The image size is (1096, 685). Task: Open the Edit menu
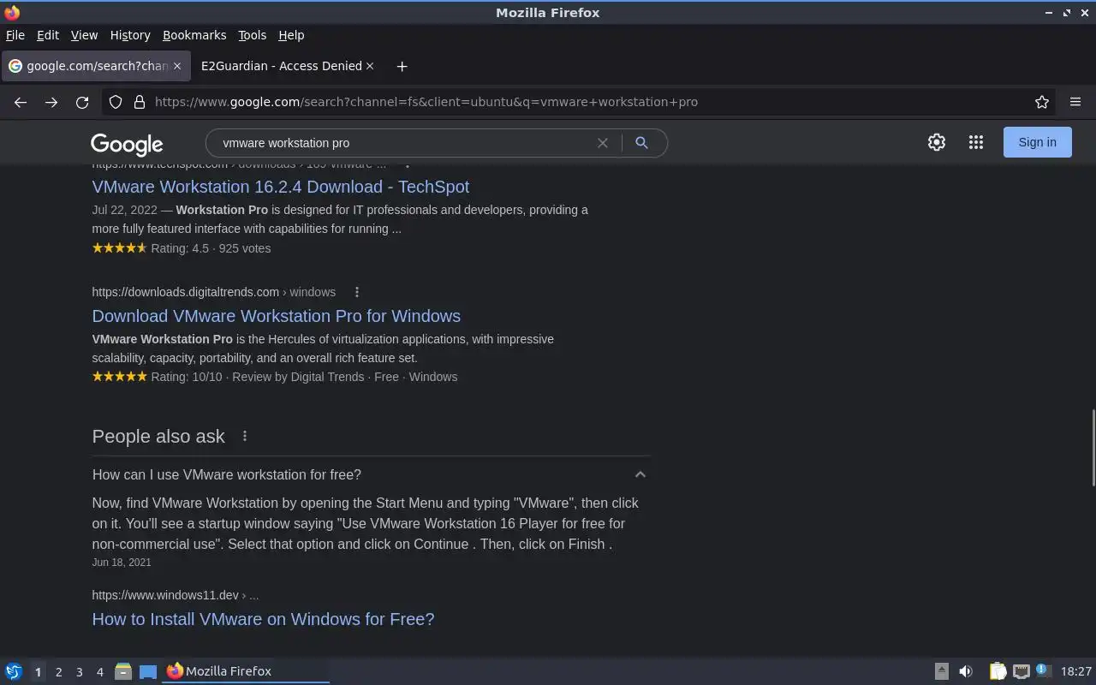click(x=48, y=35)
